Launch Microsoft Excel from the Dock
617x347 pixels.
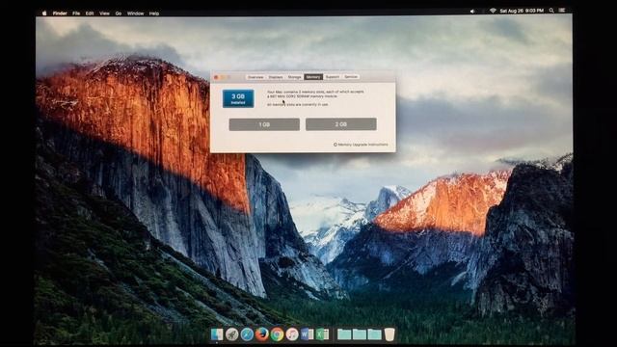(x=322, y=334)
